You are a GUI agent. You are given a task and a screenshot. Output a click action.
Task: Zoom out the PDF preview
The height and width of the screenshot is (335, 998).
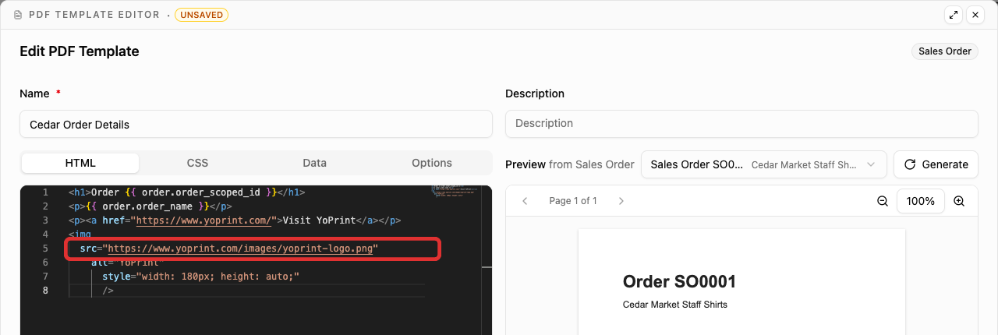point(883,201)
